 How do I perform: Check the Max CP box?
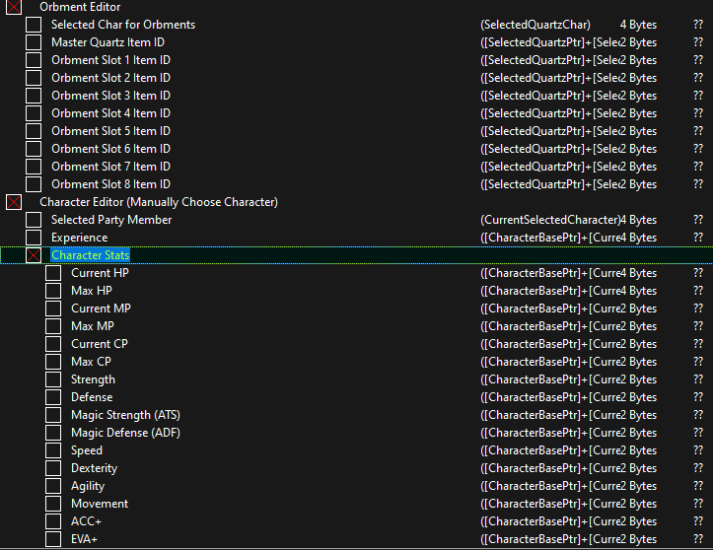coord(53,362)
